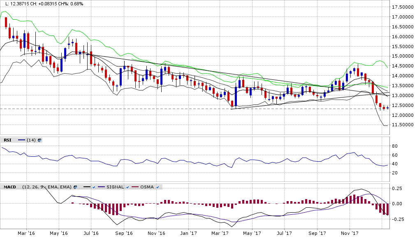Click the Nov '16 date axis label

[156, 233]
